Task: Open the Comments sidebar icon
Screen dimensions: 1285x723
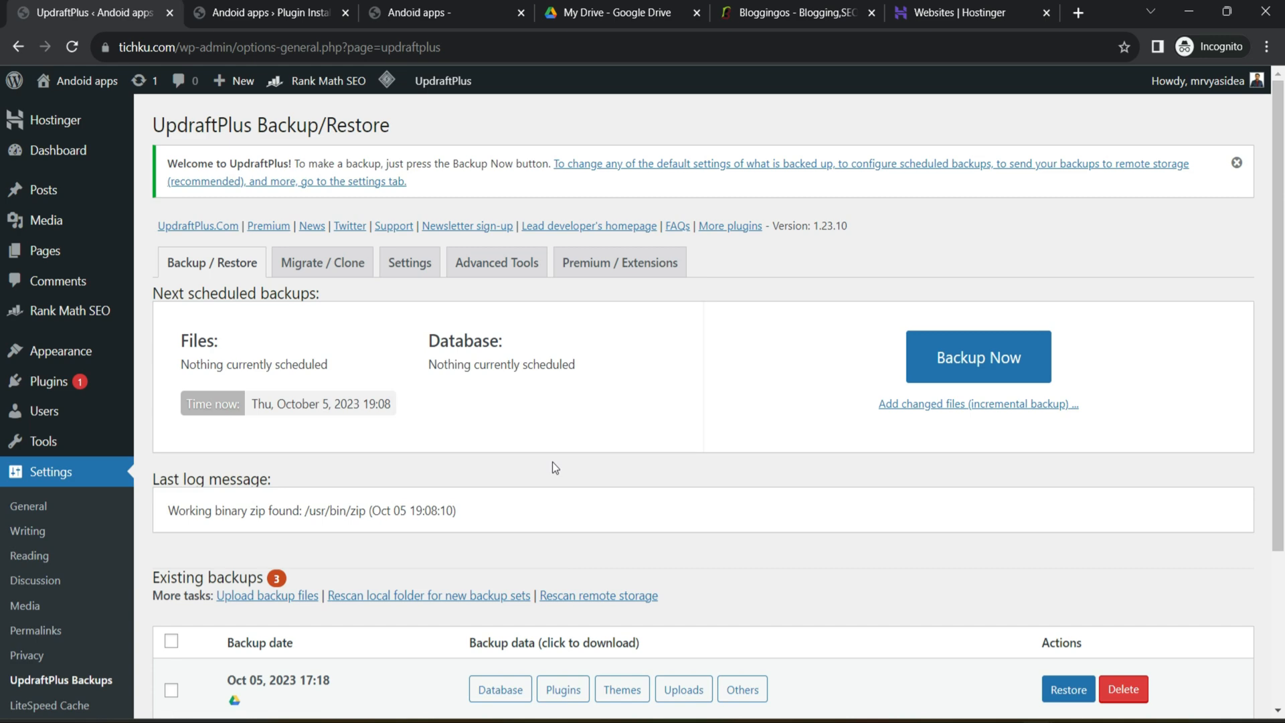Action: (x=15, y=280)
